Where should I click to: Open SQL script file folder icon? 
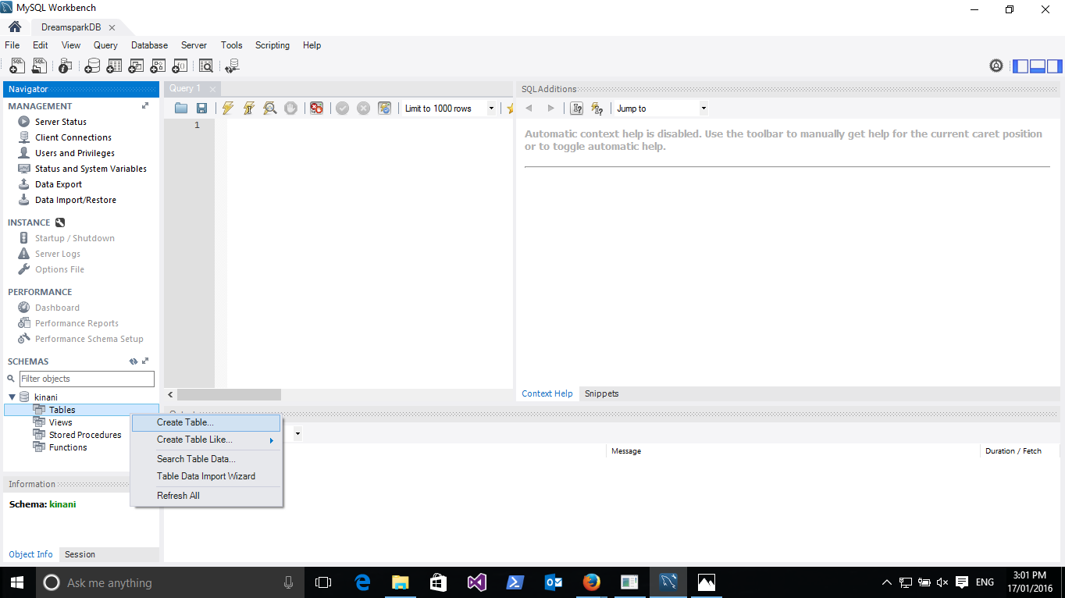coord(181,109)
